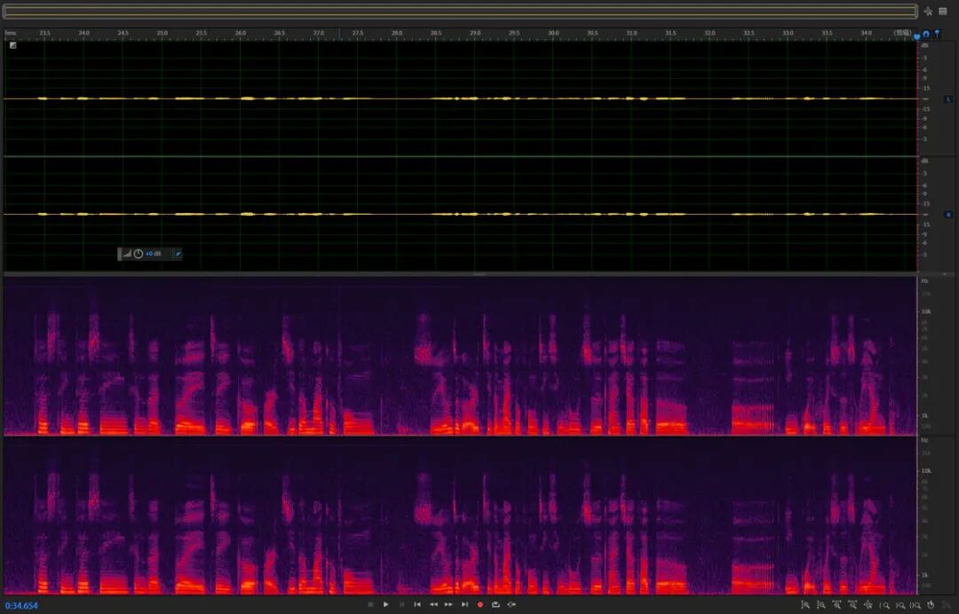959x614 pixels.
Task: Toggle Loop Playback in the transport bar
Action: tap(496, 604)
